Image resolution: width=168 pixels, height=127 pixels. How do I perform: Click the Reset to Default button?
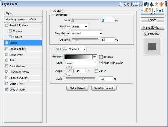point(104,88)
